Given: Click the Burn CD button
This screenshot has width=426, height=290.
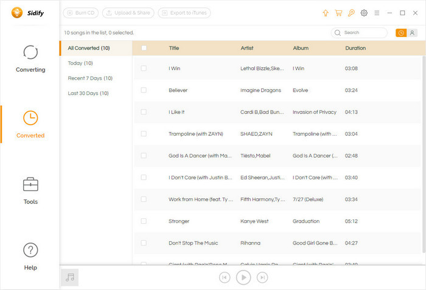Looking at the screenshot, I should tap(81, 13).
